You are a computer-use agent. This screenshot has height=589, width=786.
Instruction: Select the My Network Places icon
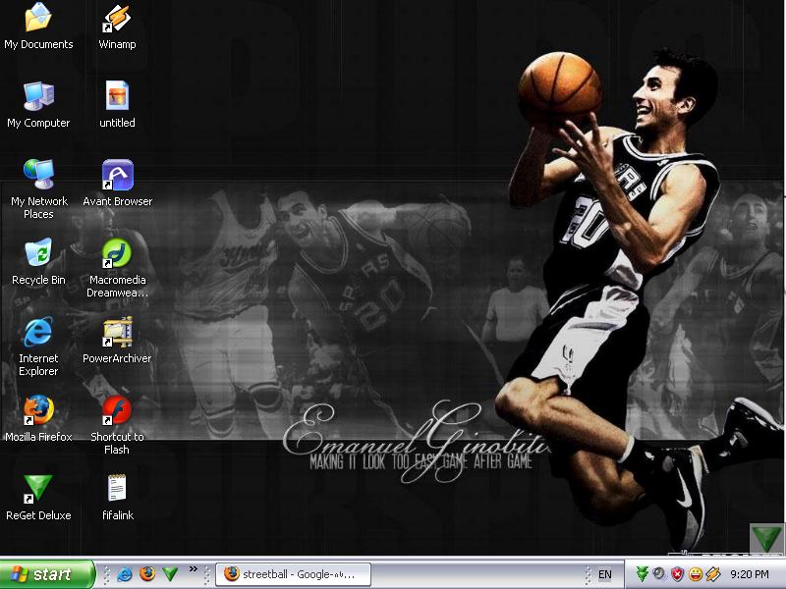tap(38, 189)
